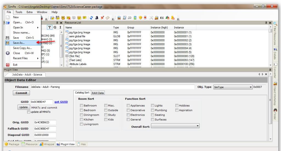Choose Save As... from the File menu
The height and width of the screenshot is (151, 281).
click(x=23, y=43)
